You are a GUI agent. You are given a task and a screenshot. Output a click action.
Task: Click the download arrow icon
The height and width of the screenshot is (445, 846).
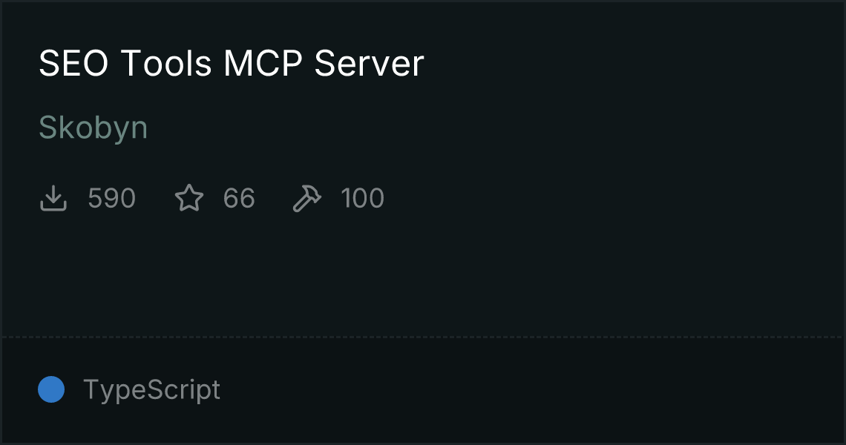[53, 198]
